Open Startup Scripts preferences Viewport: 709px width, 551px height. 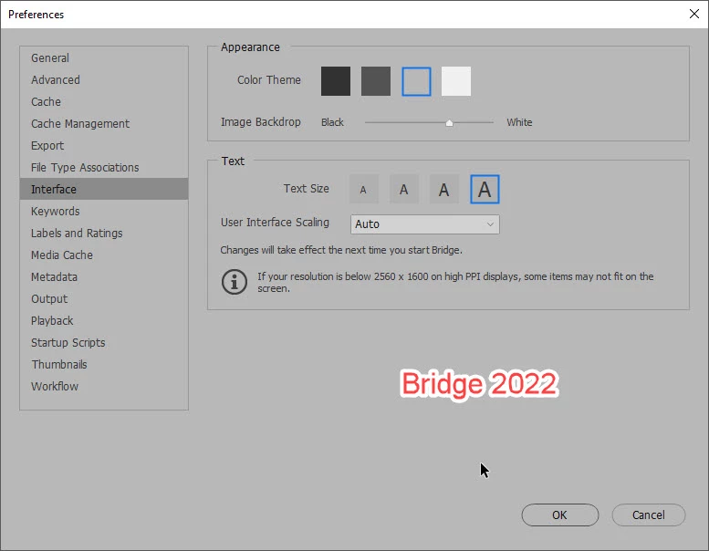pos(104,343)
